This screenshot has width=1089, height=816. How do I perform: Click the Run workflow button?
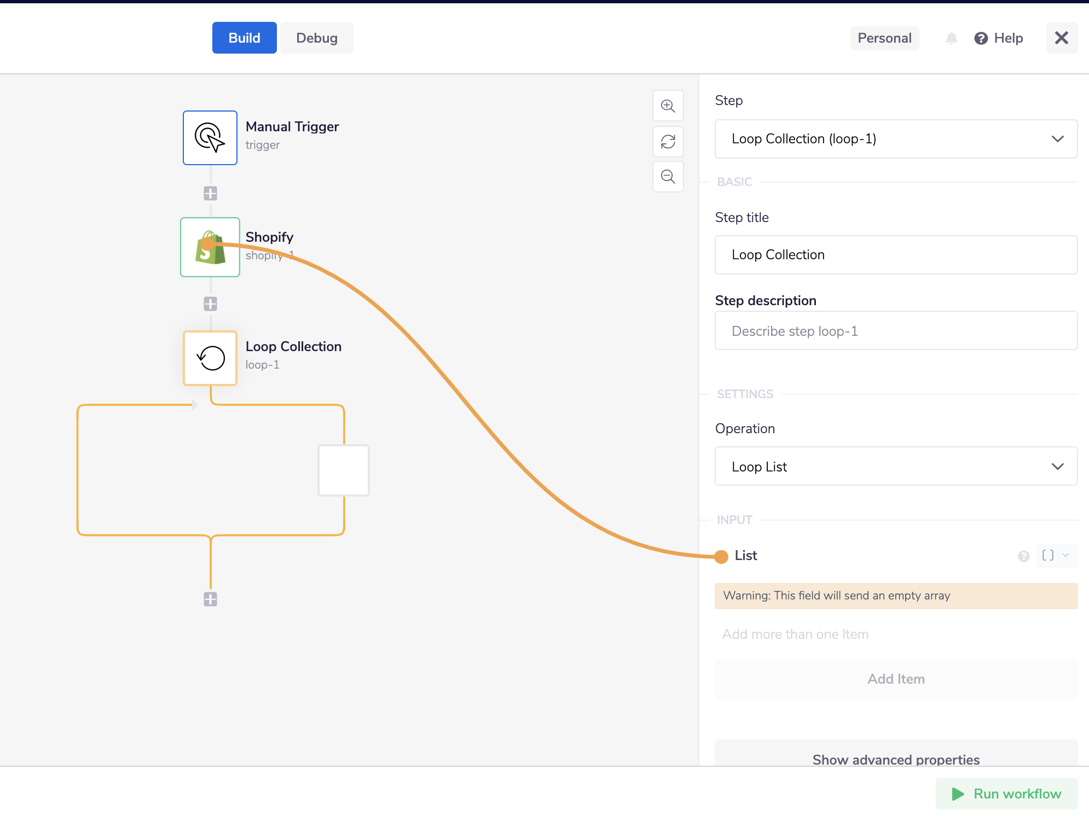(x=1006, y=794)
